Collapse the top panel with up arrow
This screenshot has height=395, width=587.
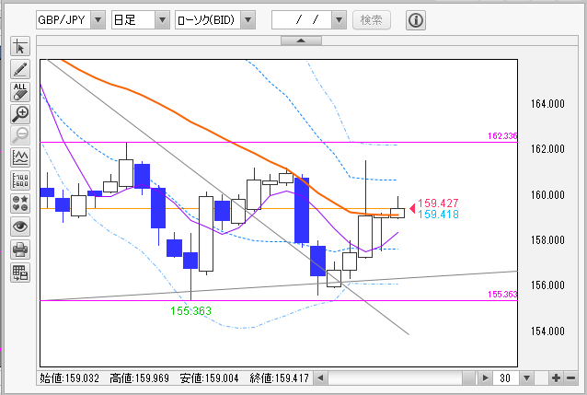click(x=301, y=41)
